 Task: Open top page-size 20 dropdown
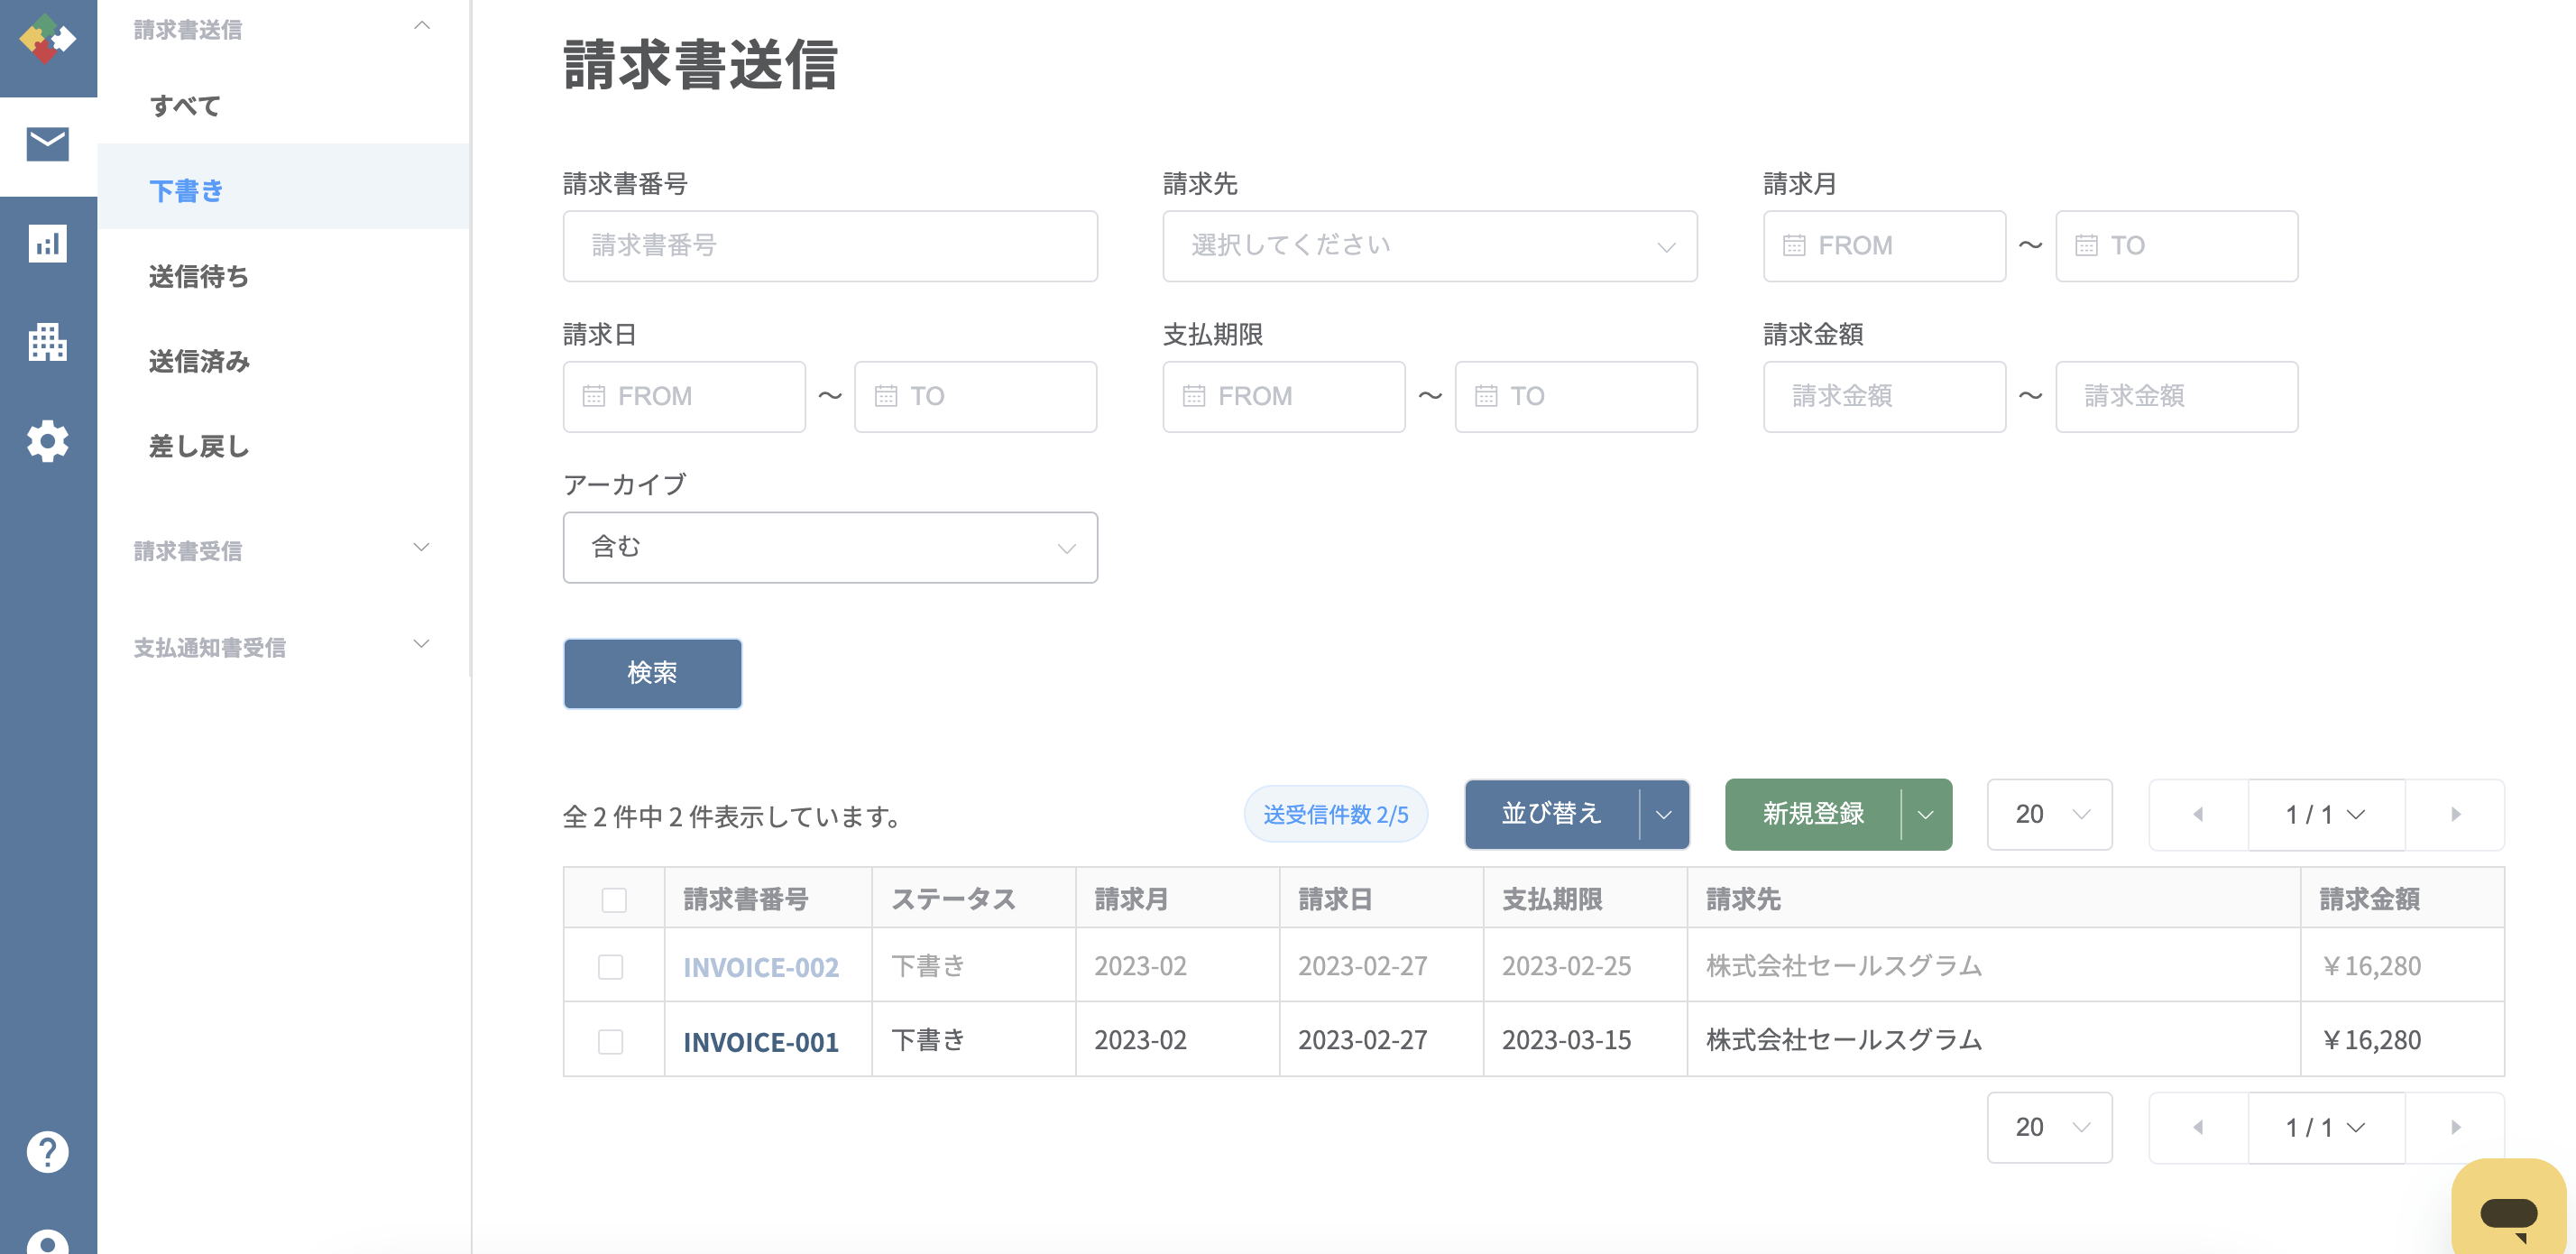point(2049,814)
